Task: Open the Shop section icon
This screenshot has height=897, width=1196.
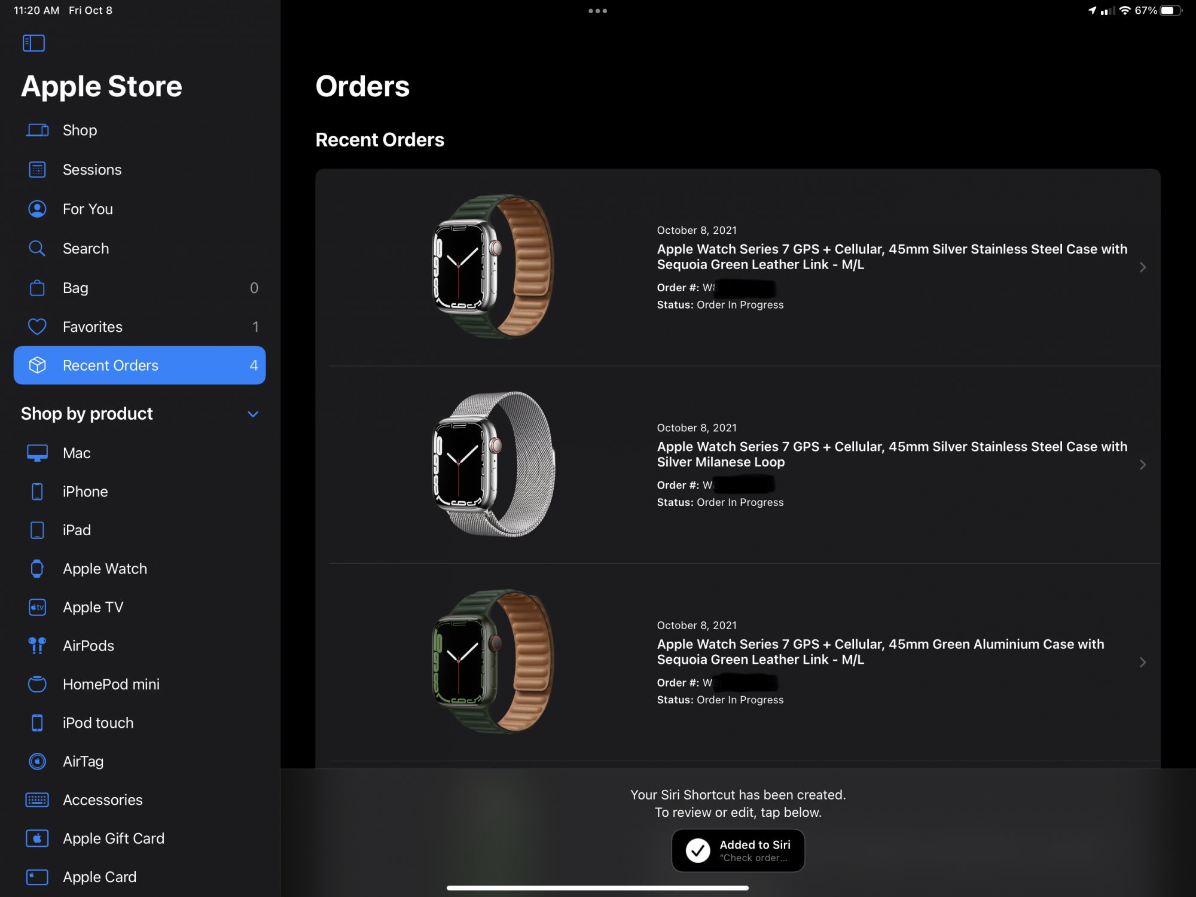Action: click(x=37, y=130)
